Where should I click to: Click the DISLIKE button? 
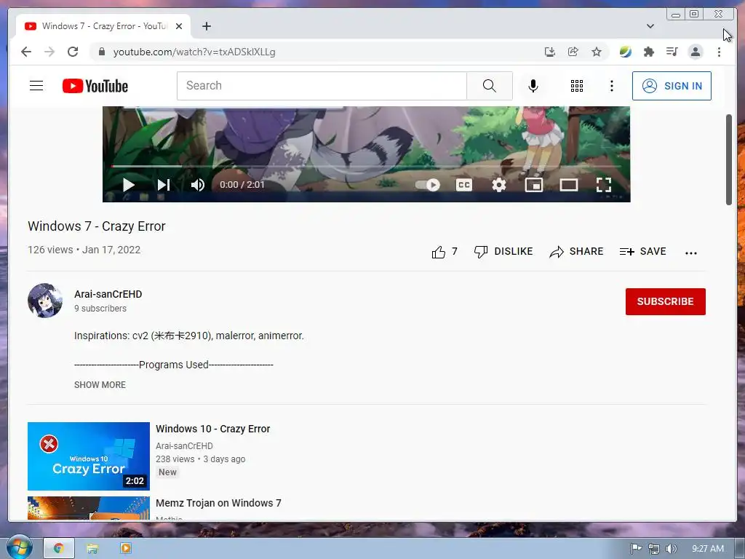click(503, 251)
